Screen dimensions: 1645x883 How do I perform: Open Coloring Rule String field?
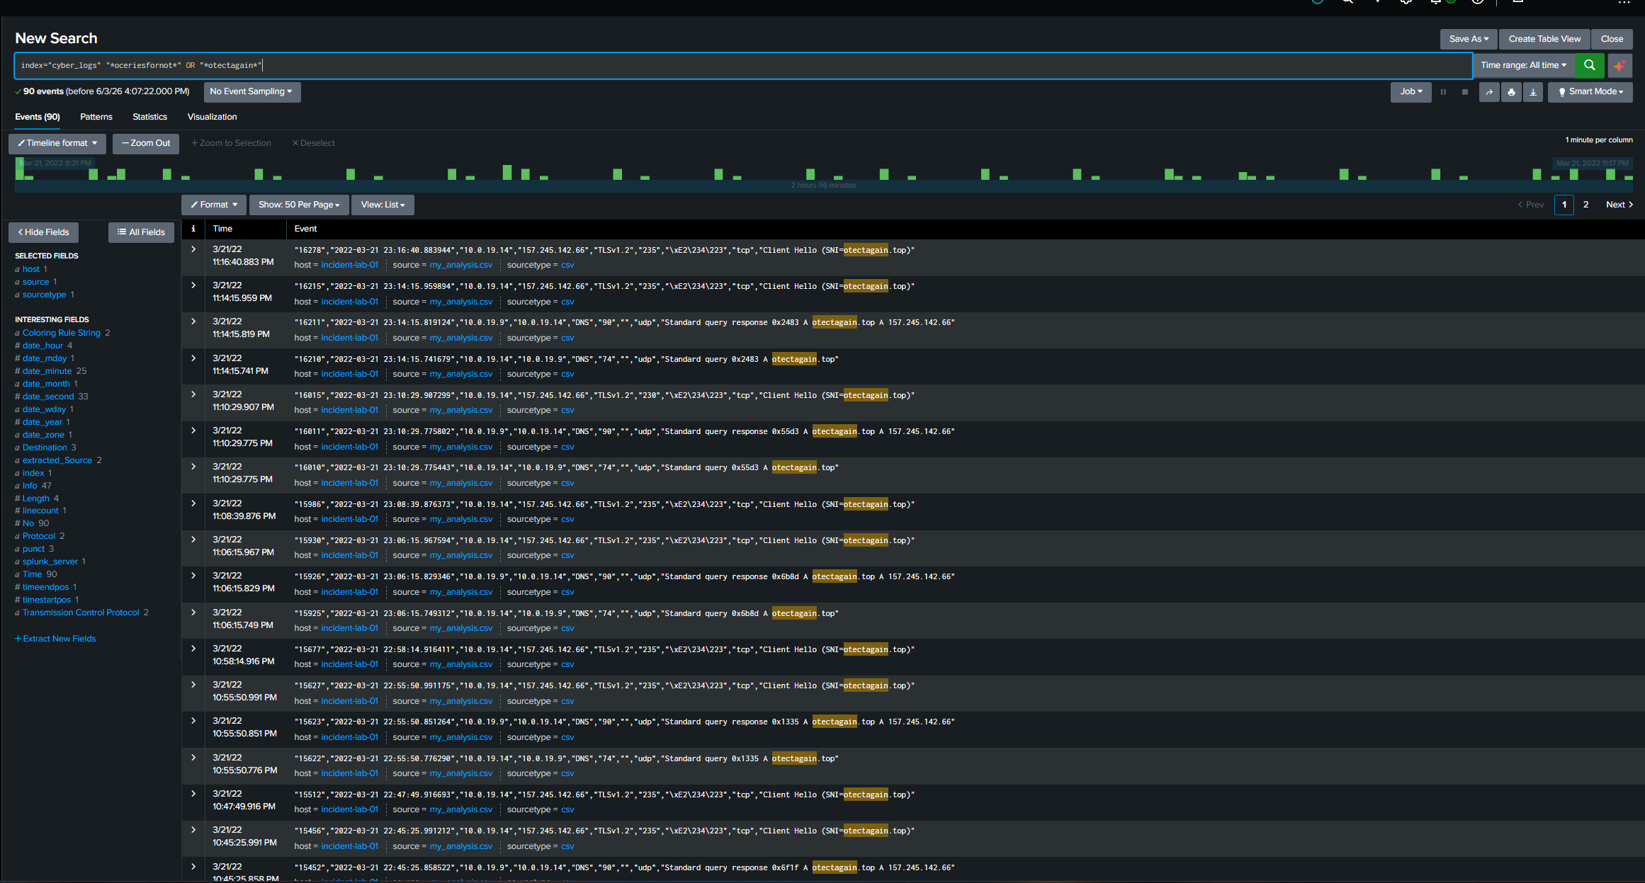pos(61,333)
